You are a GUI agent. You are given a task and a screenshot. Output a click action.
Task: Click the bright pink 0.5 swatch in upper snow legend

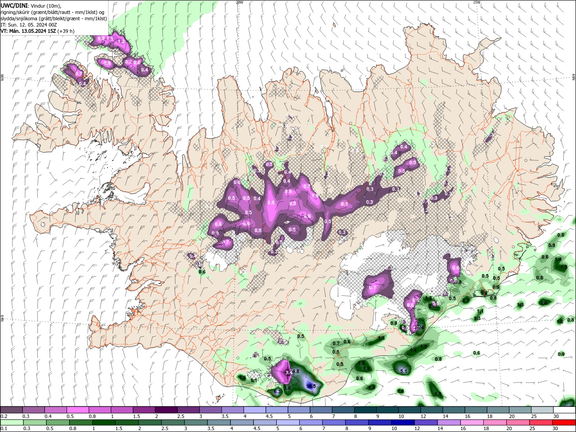pos(78,410)
